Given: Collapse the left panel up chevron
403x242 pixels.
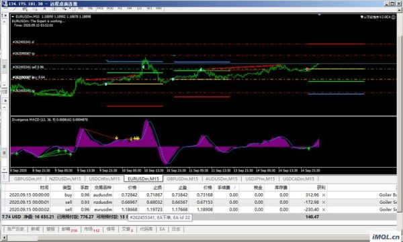Looking at the screenshot, I should coord(5,22).
